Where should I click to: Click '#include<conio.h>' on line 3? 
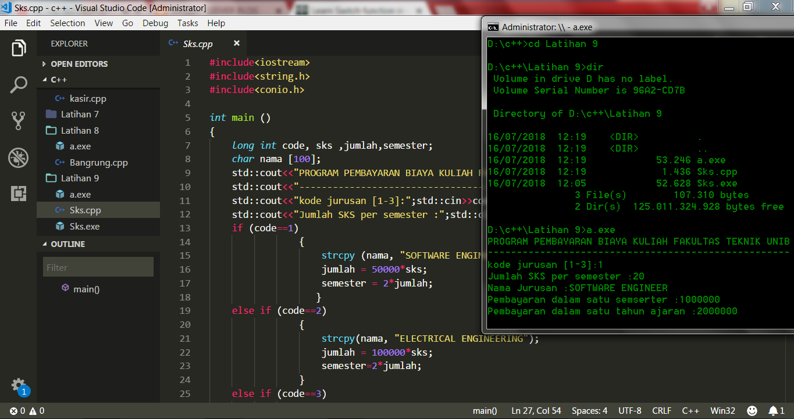[257, 90]
